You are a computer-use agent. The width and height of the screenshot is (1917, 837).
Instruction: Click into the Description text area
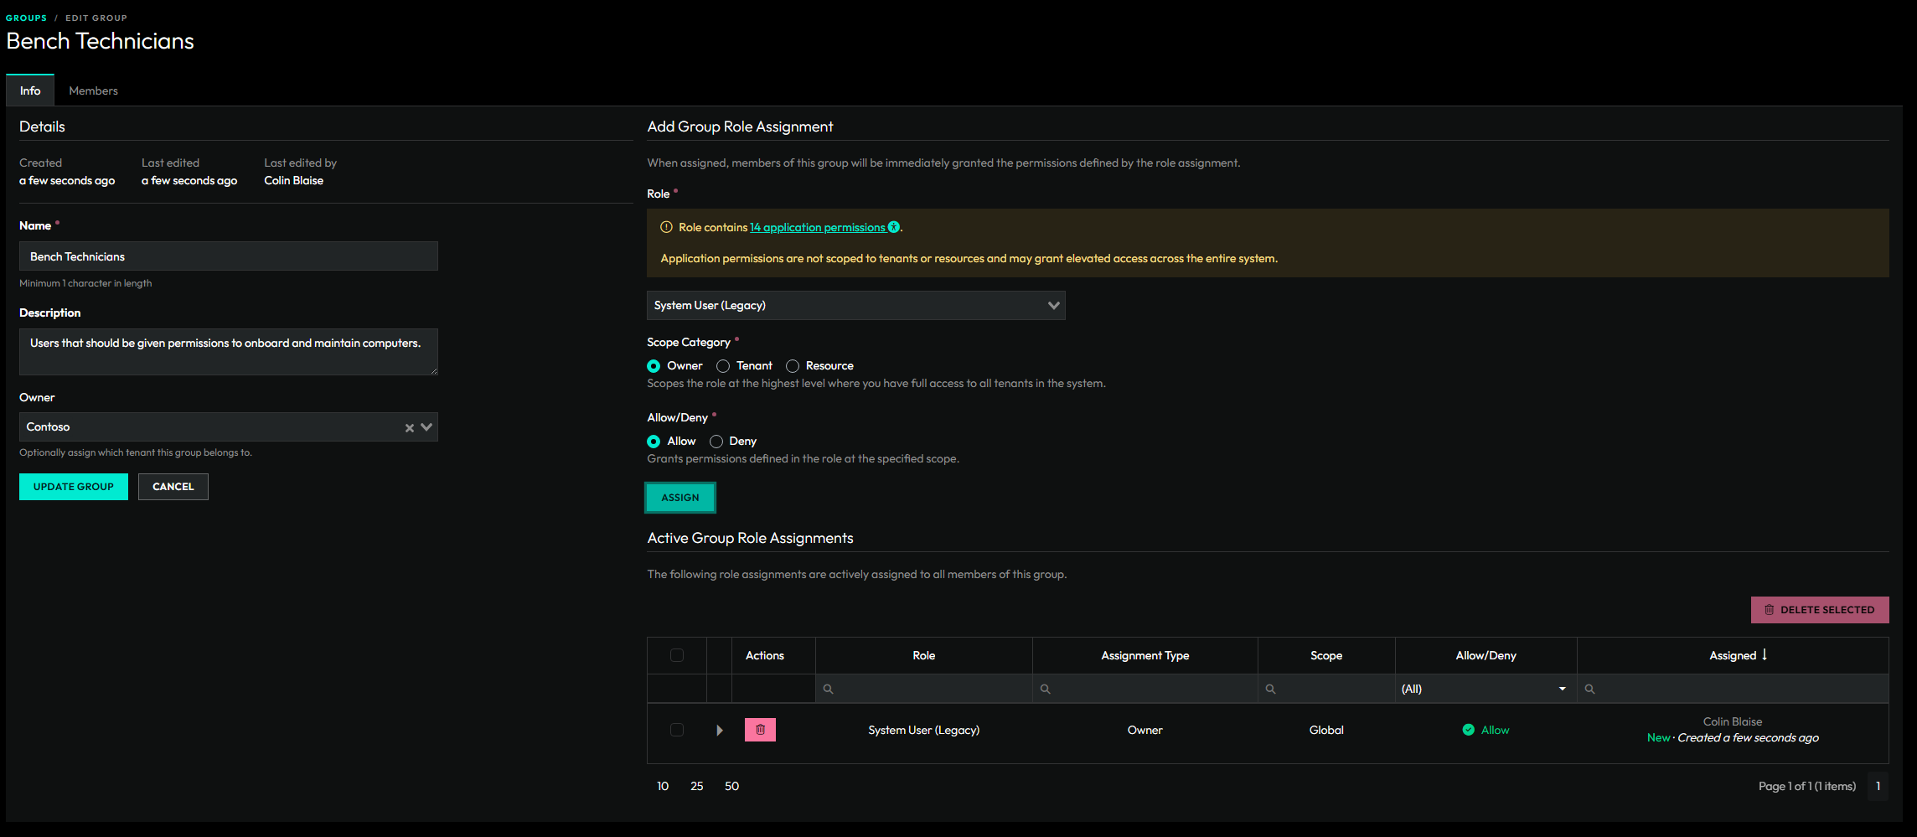coord(228,351)
